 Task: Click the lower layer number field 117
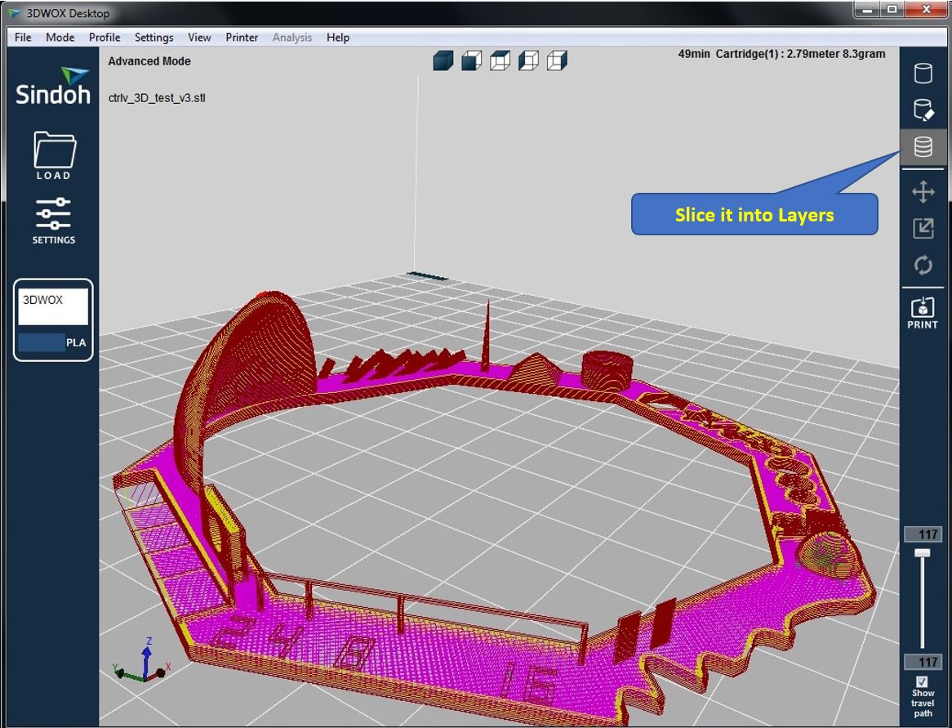(x=923, y=662)
